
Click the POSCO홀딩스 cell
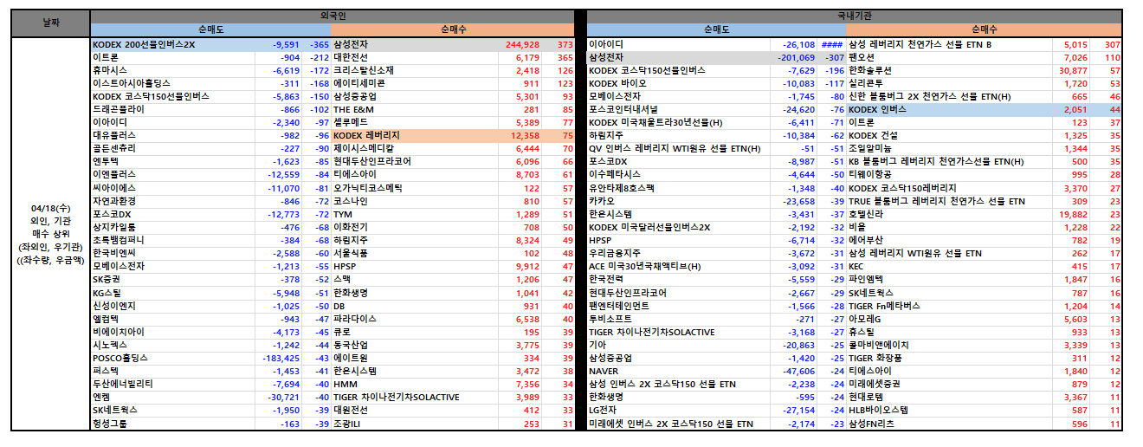[x=172, y=358]
